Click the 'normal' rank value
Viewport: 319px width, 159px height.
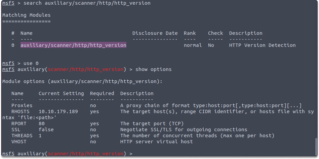point(193,45)
